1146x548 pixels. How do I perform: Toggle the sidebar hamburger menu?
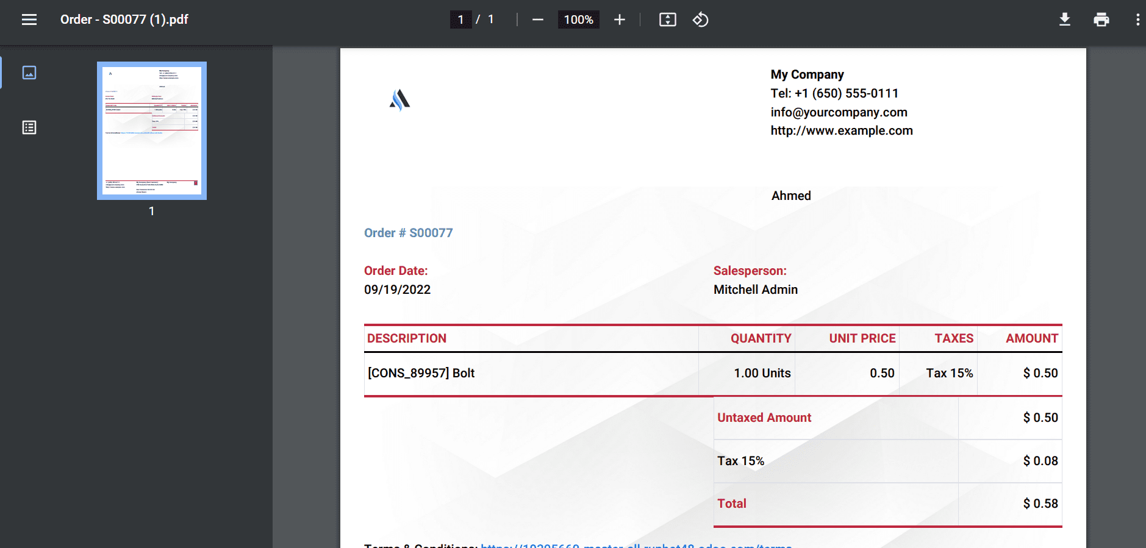coord(29,20)
